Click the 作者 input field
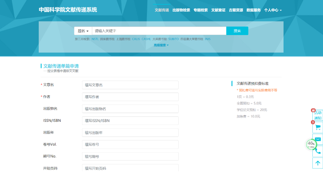323x177 pixels. (130, 97)
